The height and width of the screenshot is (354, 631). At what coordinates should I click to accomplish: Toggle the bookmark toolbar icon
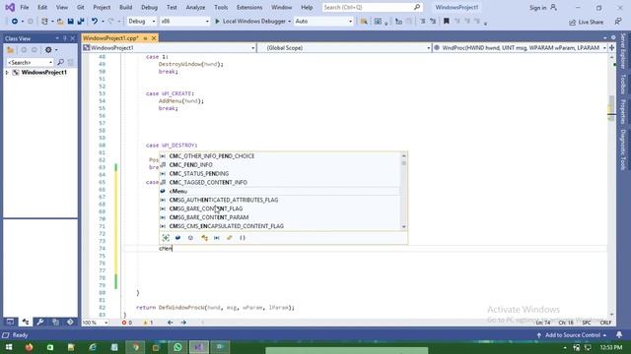pyautogui.click(x=447, y=22)
